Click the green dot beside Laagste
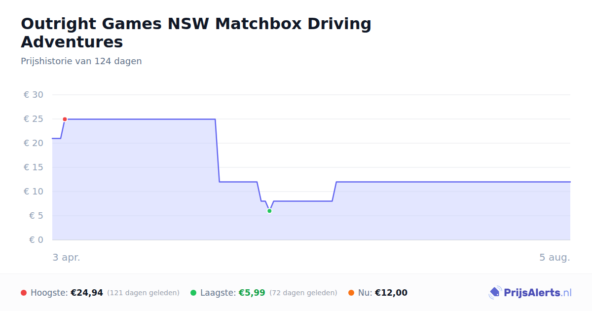 193,293
